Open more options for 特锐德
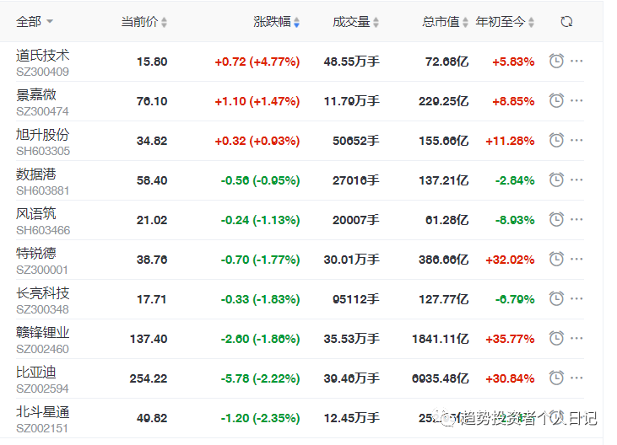This screenshot has height=445, width=617. (x=576, y=259)
